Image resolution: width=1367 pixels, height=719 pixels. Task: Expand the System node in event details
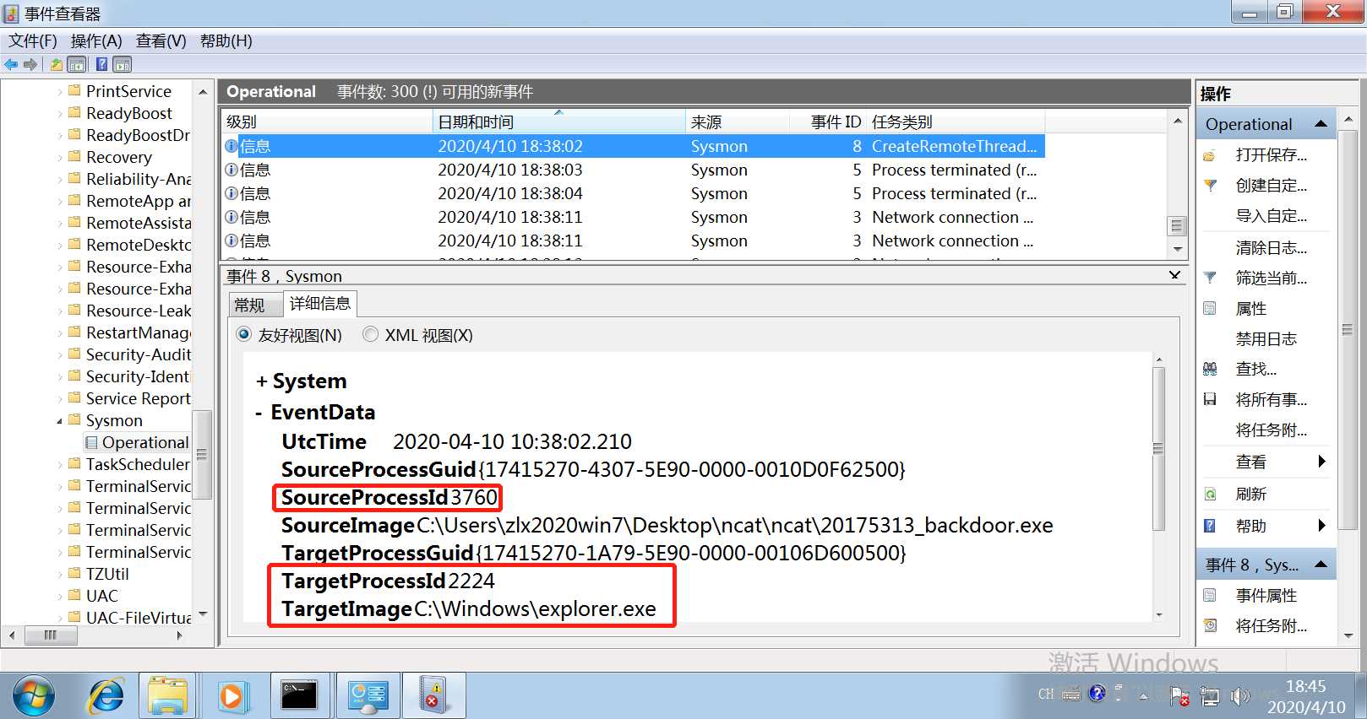261,381
